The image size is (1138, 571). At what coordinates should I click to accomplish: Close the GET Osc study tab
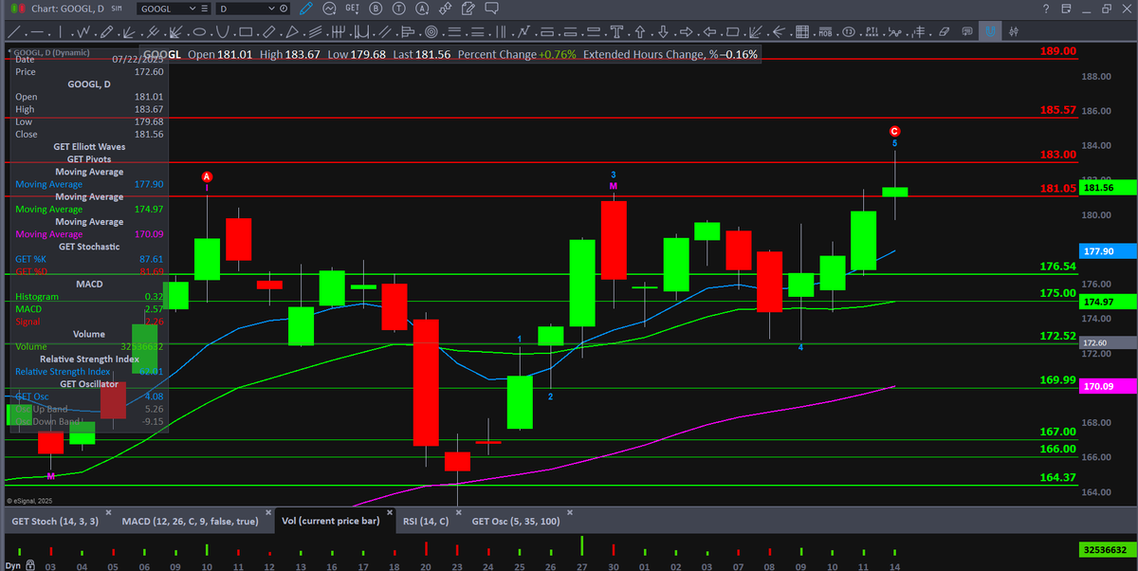click(x=570, y=512)
